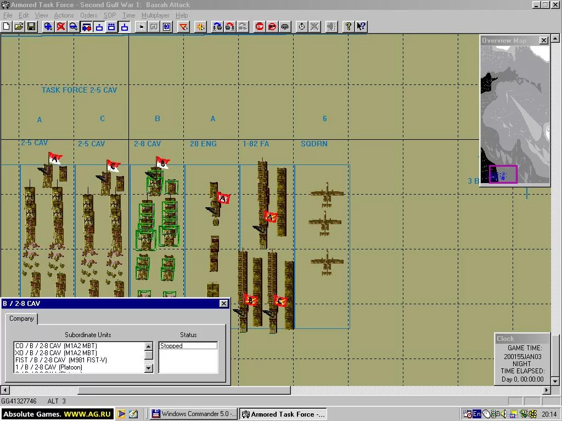
Task: Click the Subordinate Units list down arrow
Action: click(x=148, y=368)
